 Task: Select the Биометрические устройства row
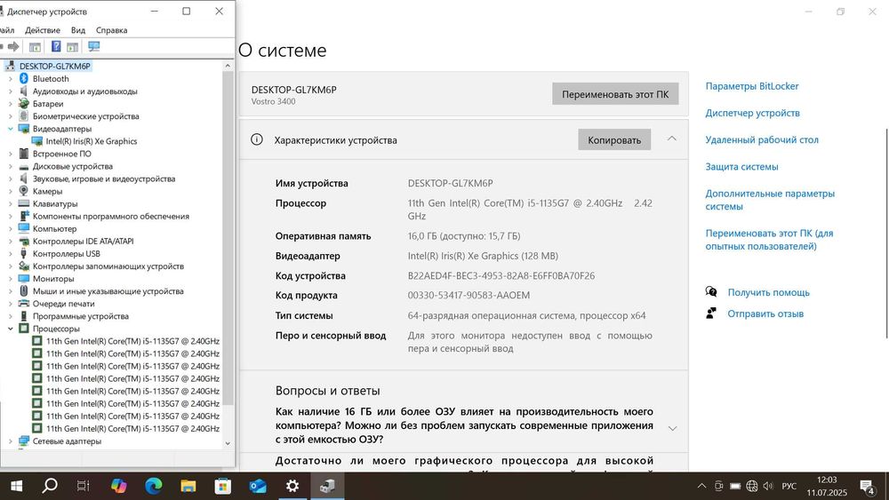pos(85,116)
